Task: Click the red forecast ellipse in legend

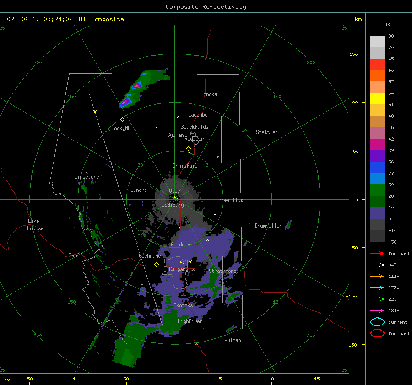Action: coord(377,333)
